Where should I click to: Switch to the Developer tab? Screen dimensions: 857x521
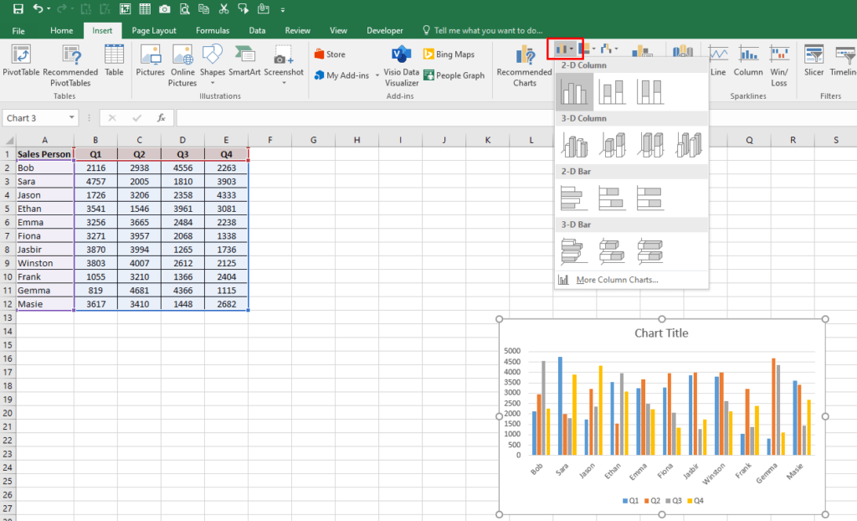click(384, 29)
